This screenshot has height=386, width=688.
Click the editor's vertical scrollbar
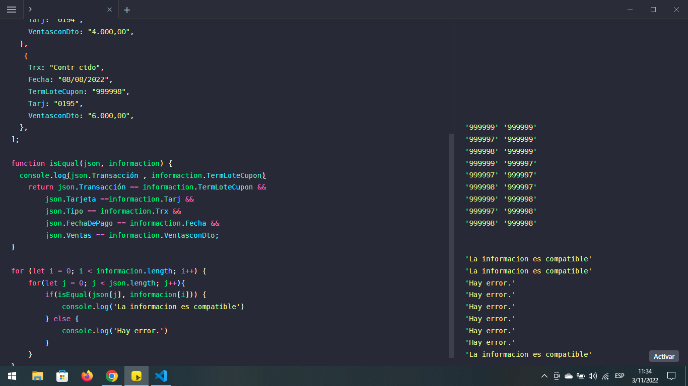(451, 245)
